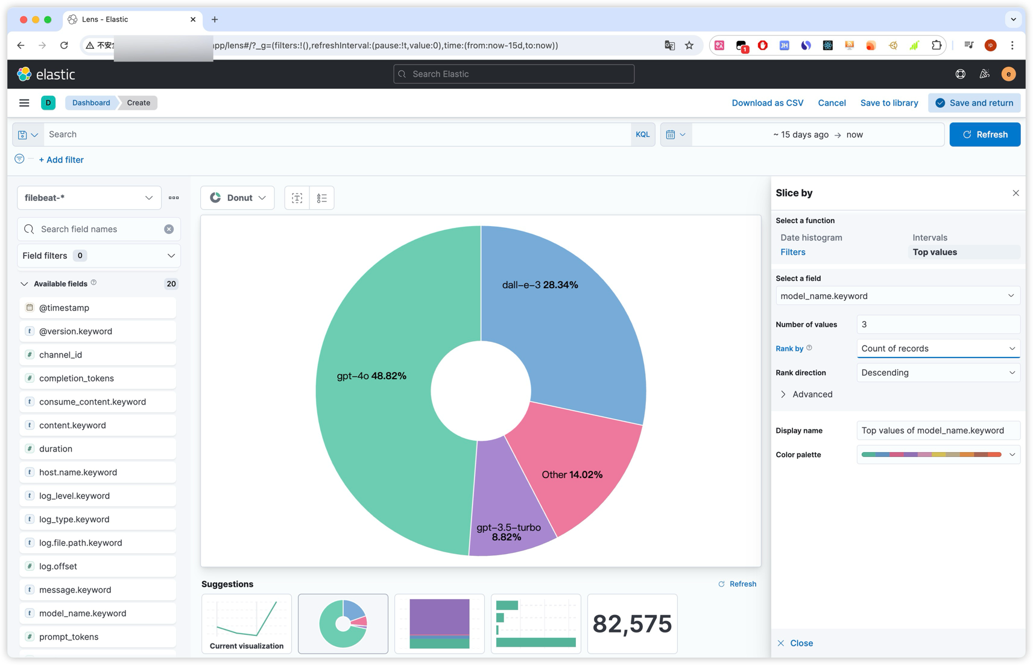1033x665 pixels.
Task: Click the completion_tokens field
Action: tap(98, 378)
